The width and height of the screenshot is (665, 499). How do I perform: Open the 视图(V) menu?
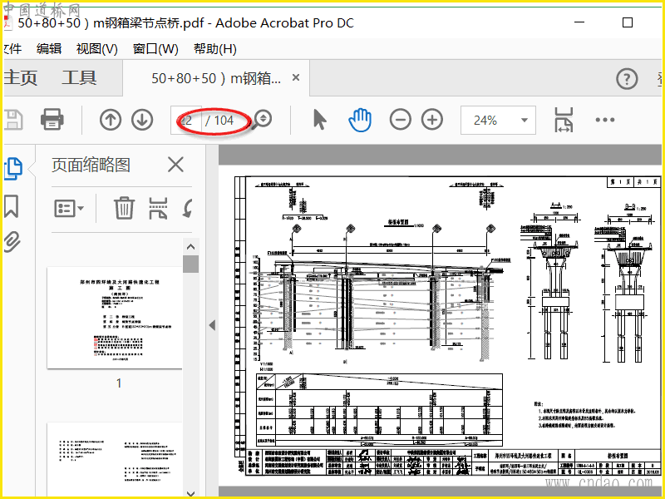click(x=96, y=49)
